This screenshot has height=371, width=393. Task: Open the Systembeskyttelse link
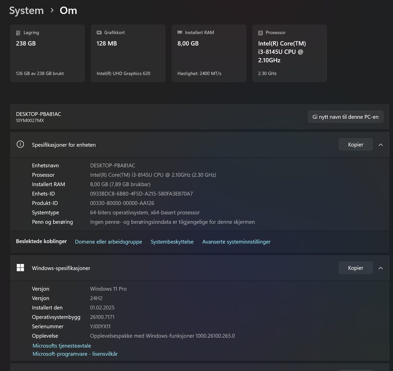pos(172,242)
